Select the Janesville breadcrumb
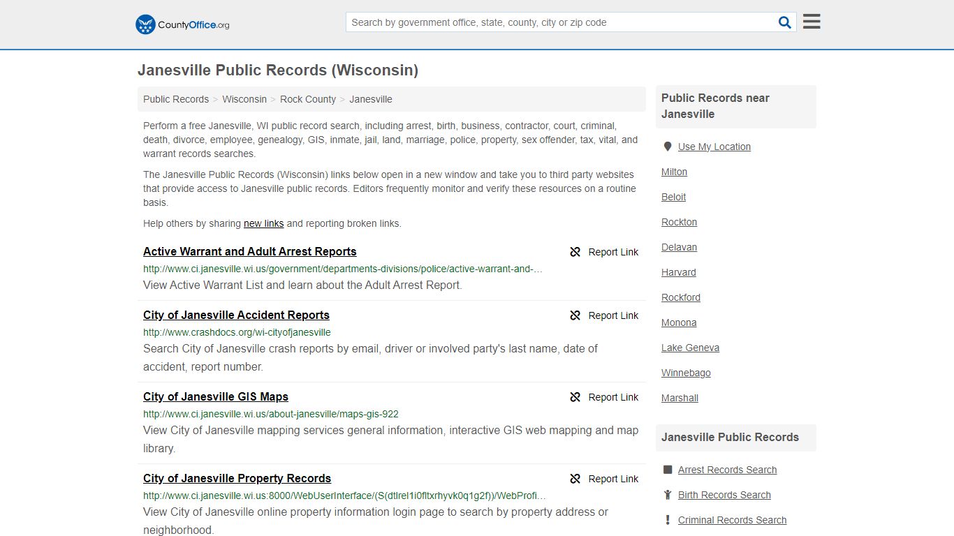This screenshot has height=536, width=954. 371,99
